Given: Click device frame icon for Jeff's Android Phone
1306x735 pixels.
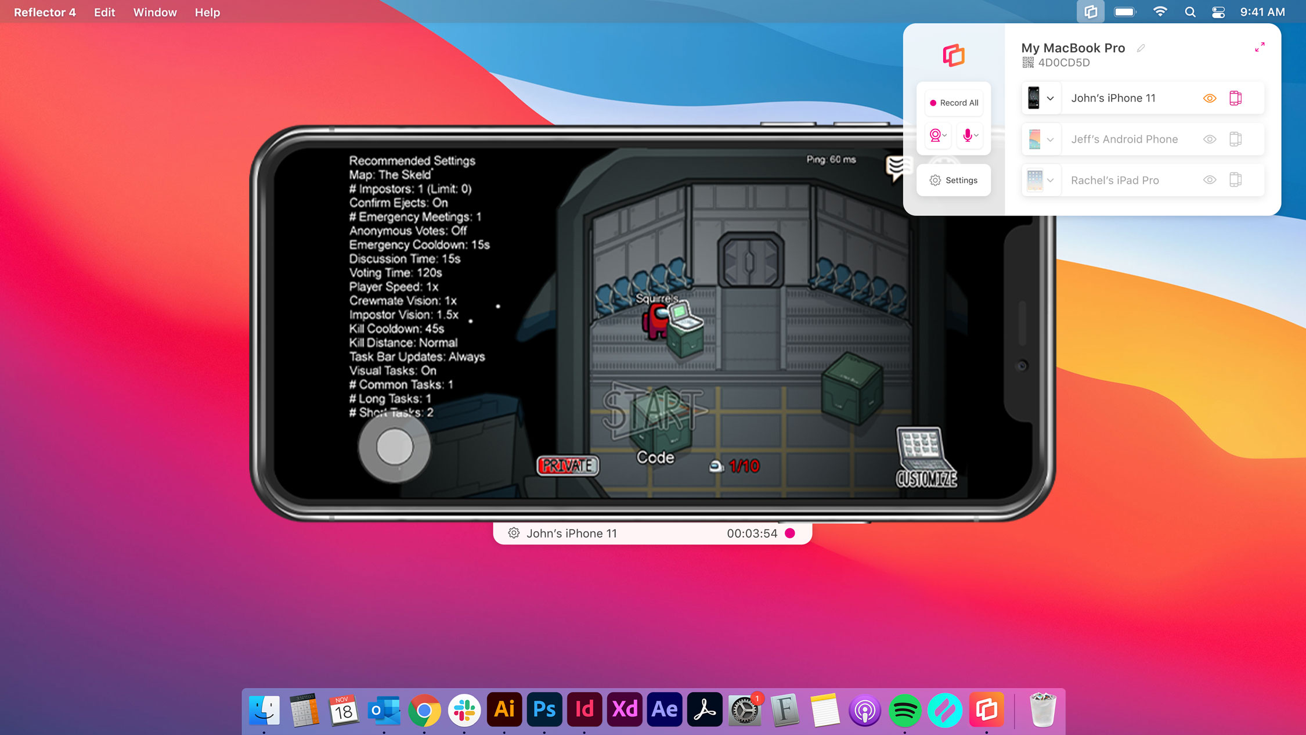Looking at the screenshot, I should click(x=1235, y=139).
